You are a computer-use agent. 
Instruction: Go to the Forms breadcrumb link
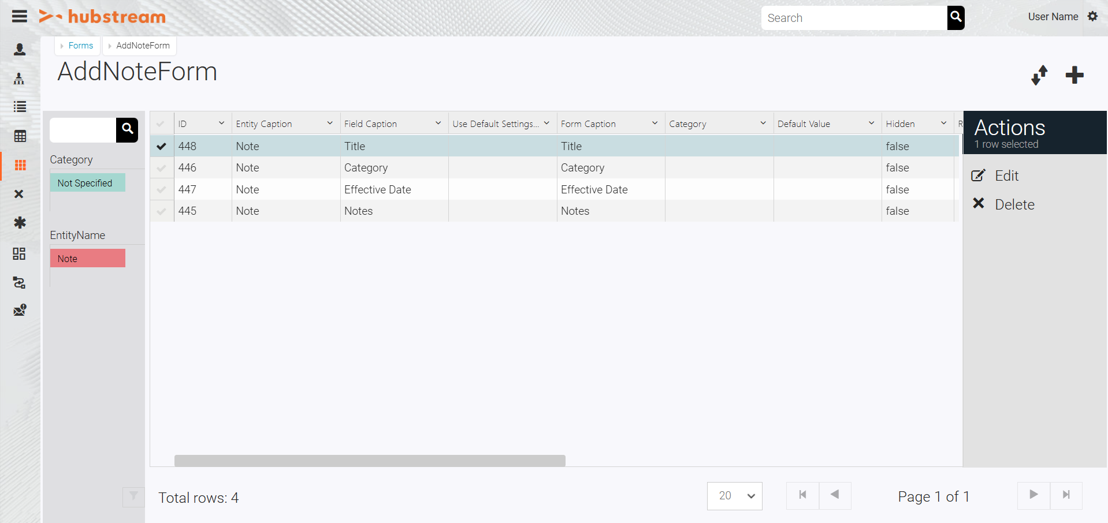[80, 46]
